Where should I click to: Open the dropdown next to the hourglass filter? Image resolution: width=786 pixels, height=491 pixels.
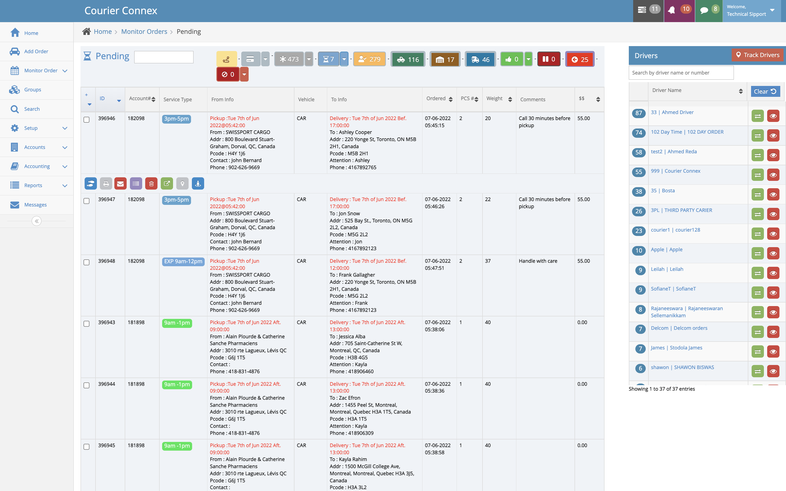pyautogui.click(x=344, y=59)
